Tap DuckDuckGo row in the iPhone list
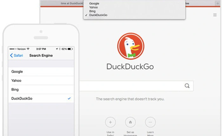 41,98
